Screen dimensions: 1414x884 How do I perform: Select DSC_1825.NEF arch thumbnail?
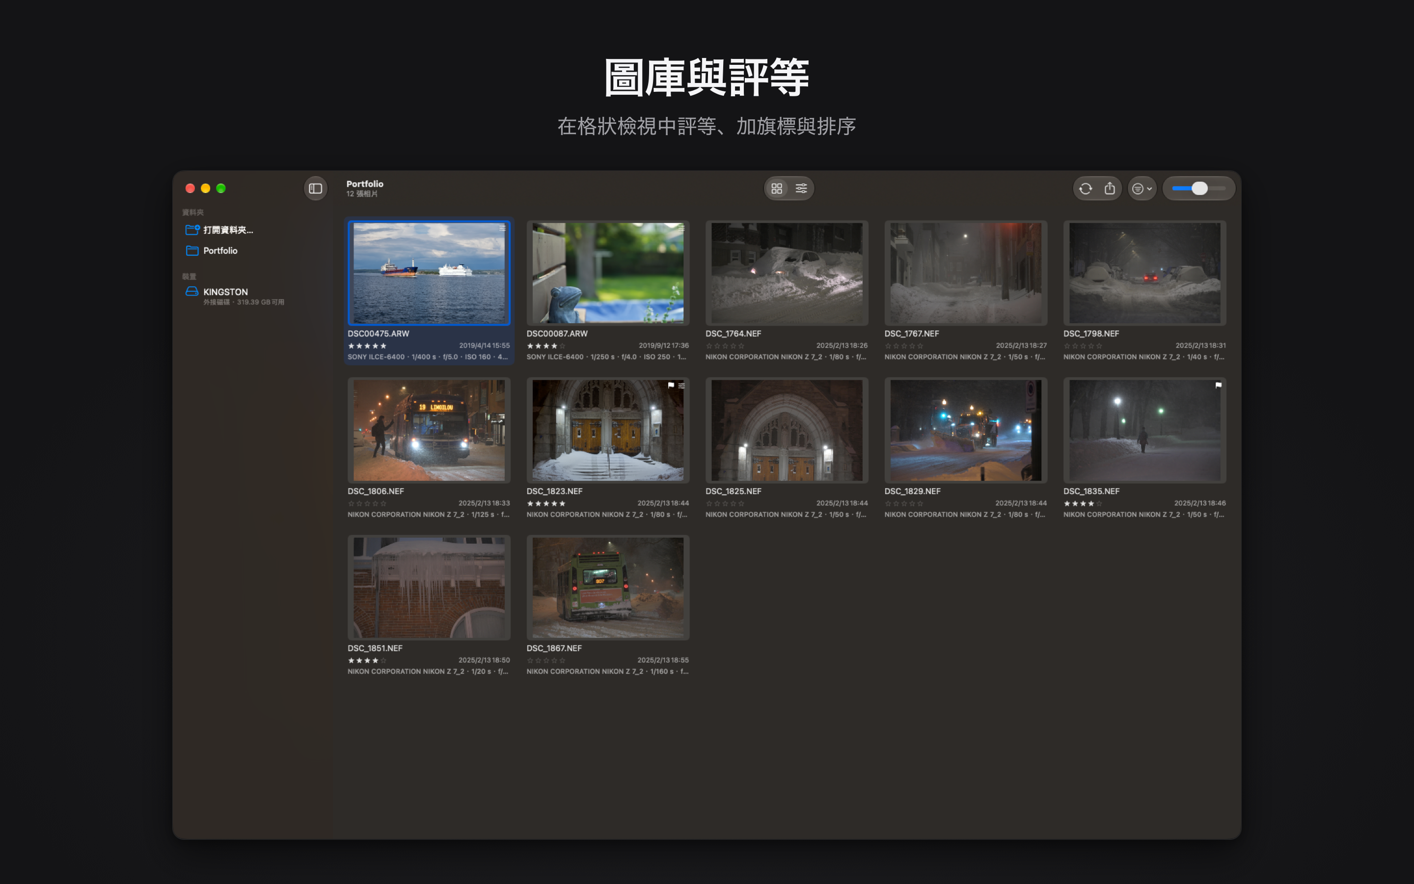787,430
